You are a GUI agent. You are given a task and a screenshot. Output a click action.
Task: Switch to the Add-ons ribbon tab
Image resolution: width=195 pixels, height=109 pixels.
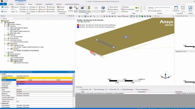tap(59, 4)
